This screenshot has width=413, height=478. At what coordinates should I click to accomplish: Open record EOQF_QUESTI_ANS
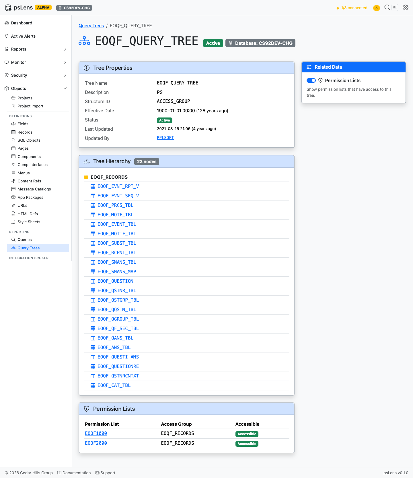point(118,357)
